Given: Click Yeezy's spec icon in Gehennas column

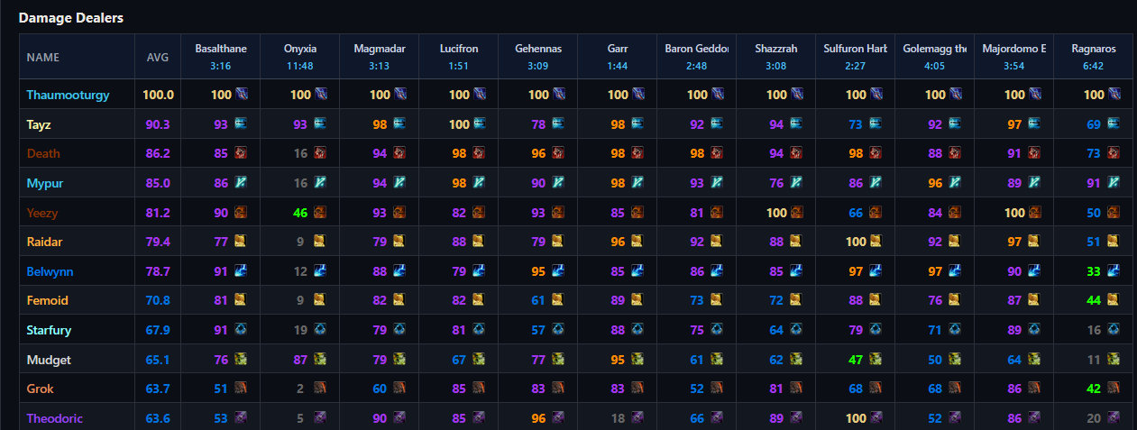Looking at the screenshot, I should (x=558, y=213).
